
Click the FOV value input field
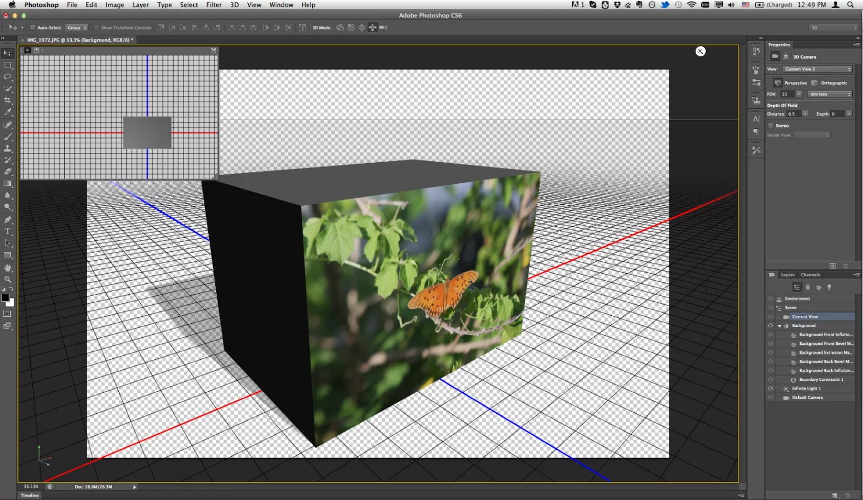click(x=787, y=94)
